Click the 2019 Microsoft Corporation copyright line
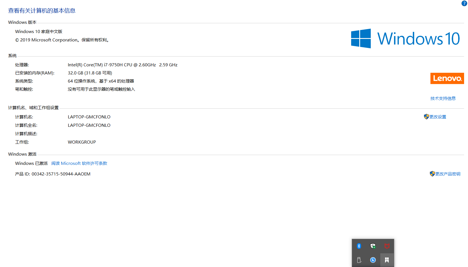The width and height of the screenshot is (468, 267). (x=62, y=40)
